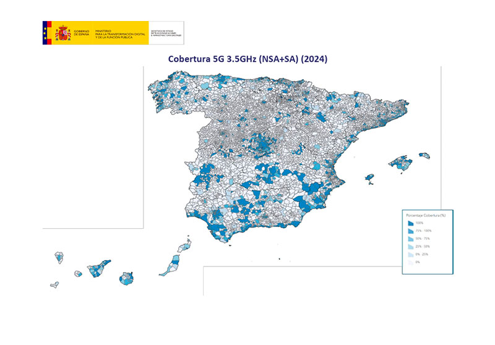The image size is (495, 345).
Task: Select the 0% legend swatch
Action: (410, 262)
